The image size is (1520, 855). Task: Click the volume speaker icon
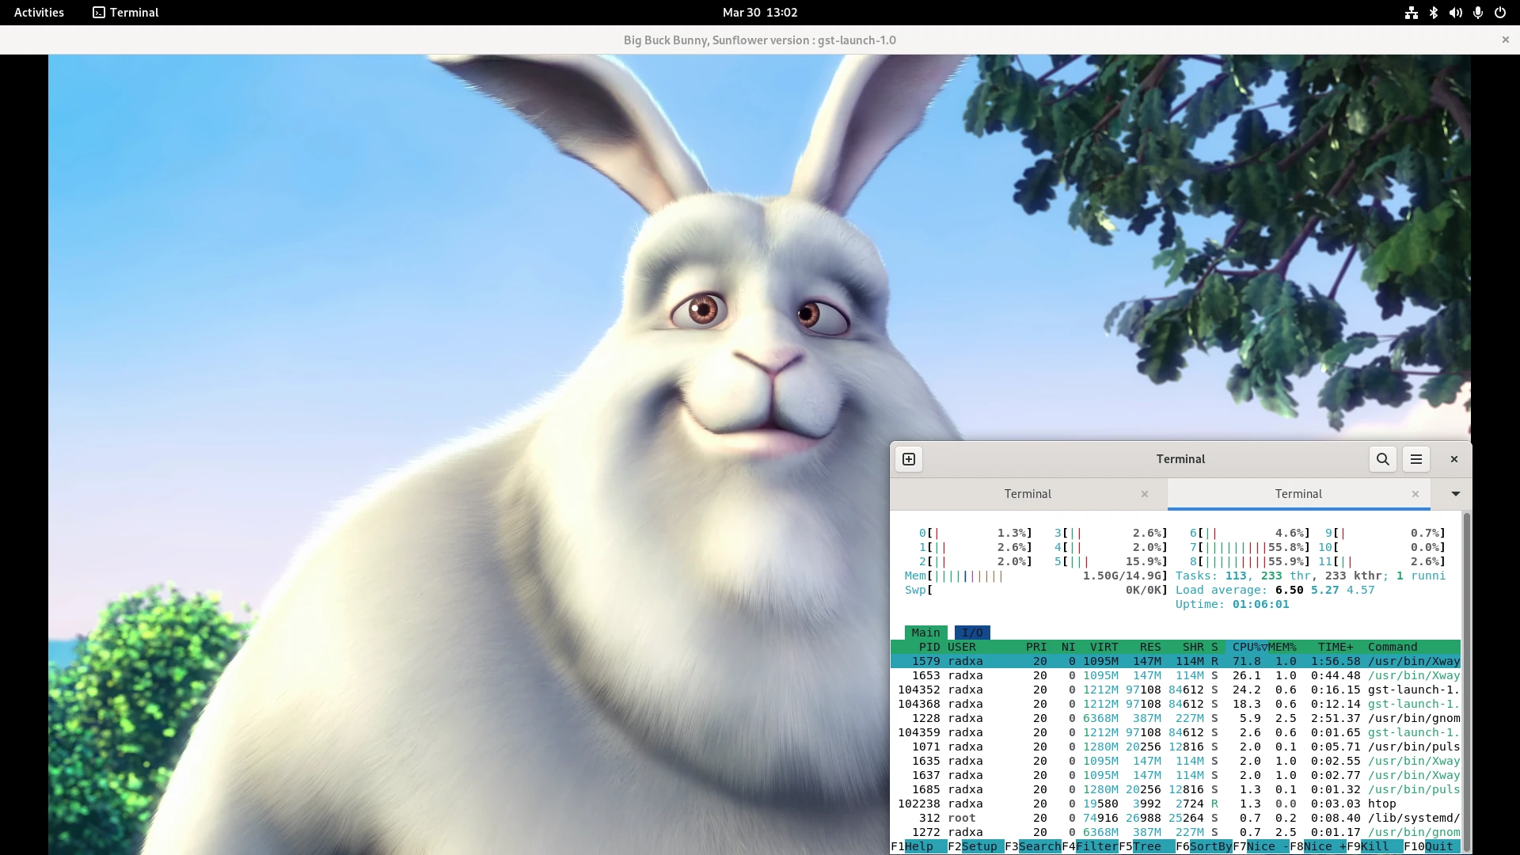click(x=1456, y=13)
